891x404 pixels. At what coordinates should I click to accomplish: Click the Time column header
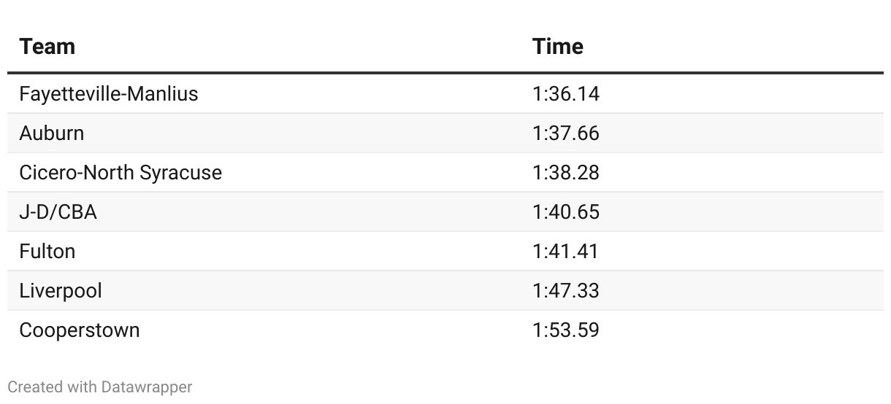(x=558, y=47)
